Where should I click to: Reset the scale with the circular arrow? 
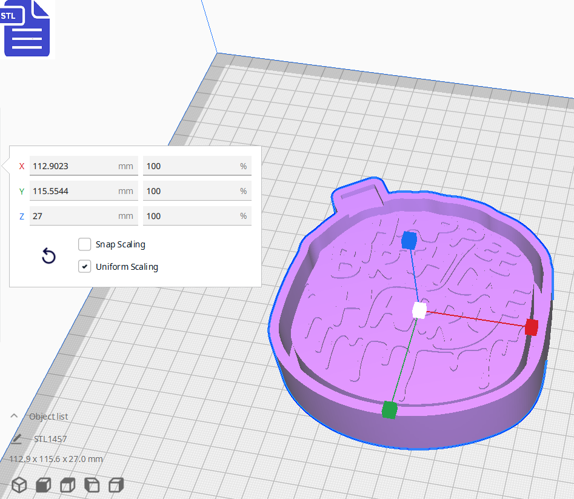point(48,256)
